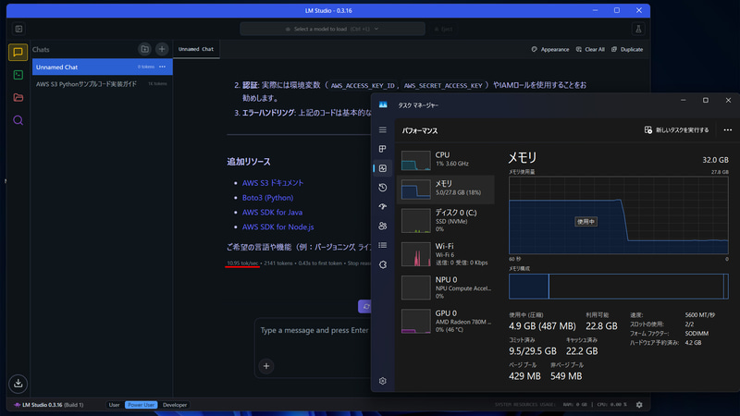Viewport: 740px width, 416px height.
Task: Select Wi-Fi performance item
Action: (446, 254)
